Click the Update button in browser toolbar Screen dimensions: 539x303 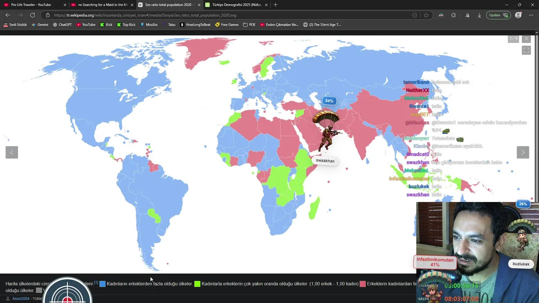point(498,15)
